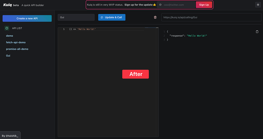Delete the Gui API with trash icon

tap(155, 17)
